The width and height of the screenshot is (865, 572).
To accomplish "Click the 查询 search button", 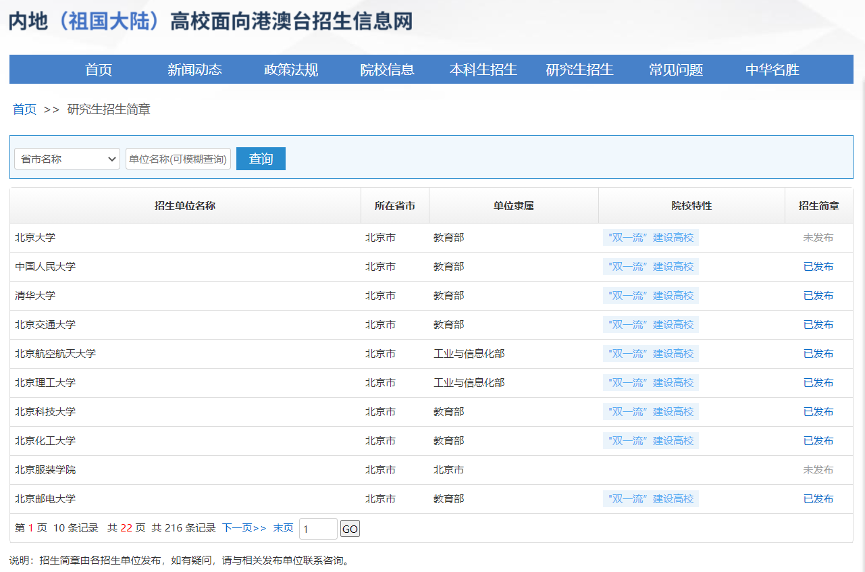I will (x=261, y=159).
